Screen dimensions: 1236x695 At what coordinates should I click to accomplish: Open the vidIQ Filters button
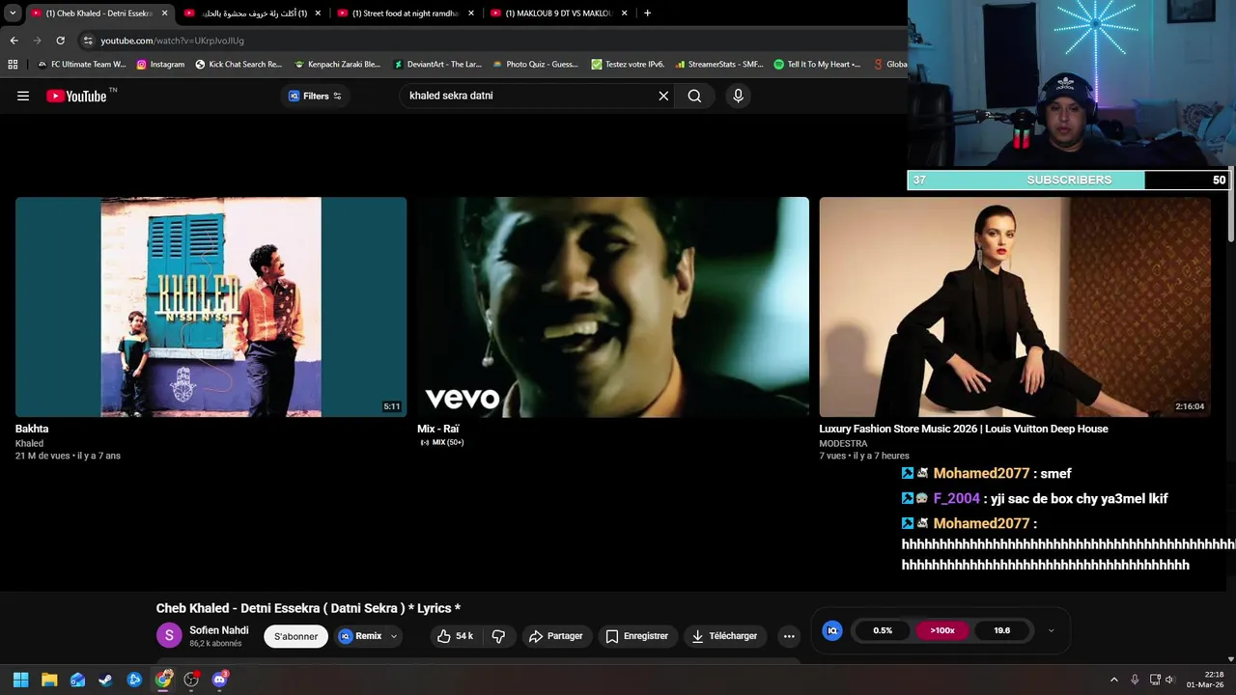[315, 96]
